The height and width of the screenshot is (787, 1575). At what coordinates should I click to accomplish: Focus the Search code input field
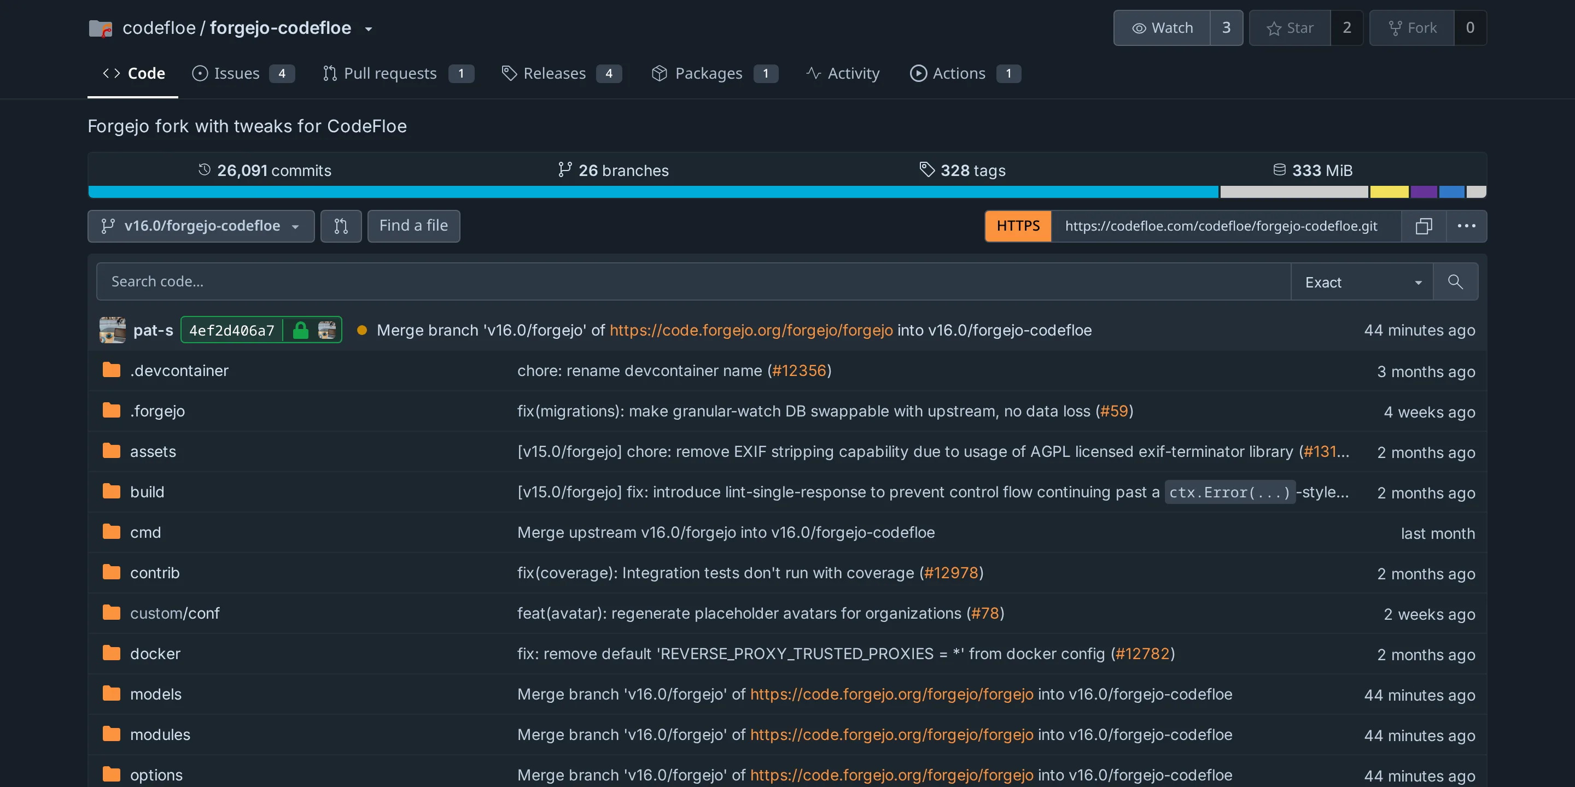pos(693,281)
